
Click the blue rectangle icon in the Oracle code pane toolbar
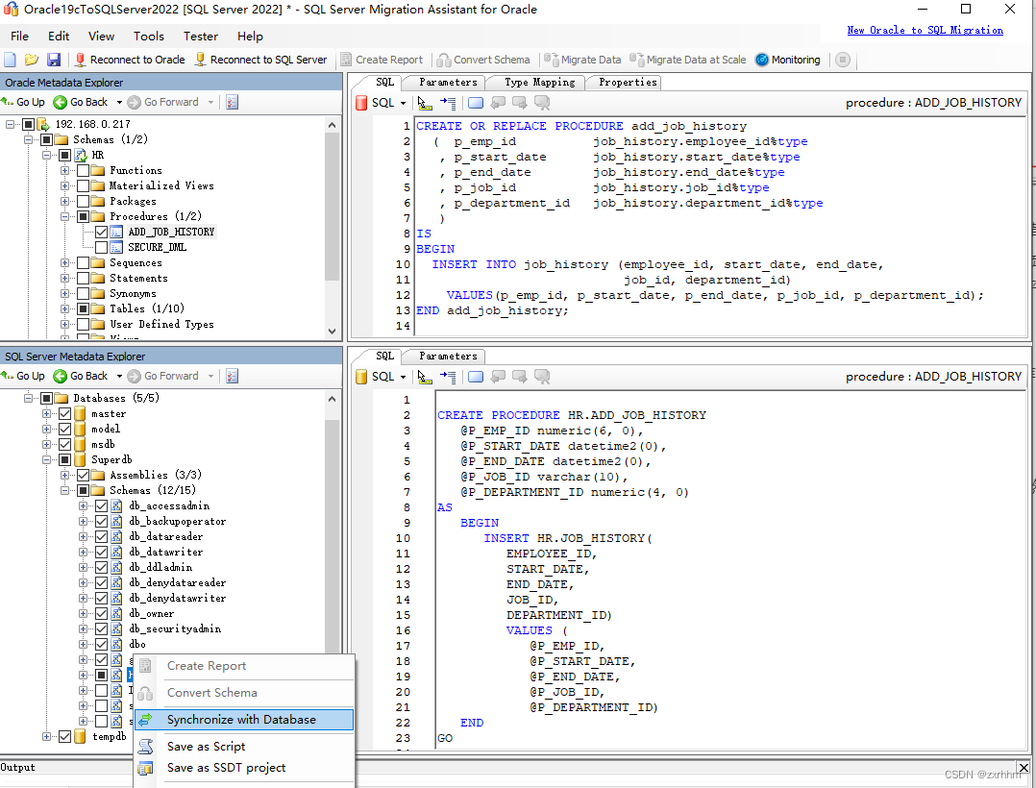click(x=476, y=103)
